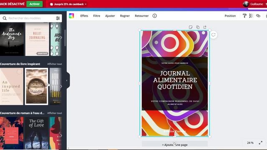Open the Effets menu
The width and height of the screenshot is (267, 150).
pos(84,16)
